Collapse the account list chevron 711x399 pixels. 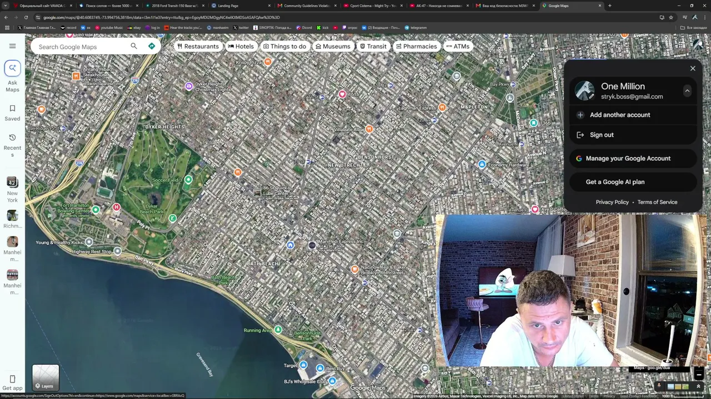click(687, 91)
